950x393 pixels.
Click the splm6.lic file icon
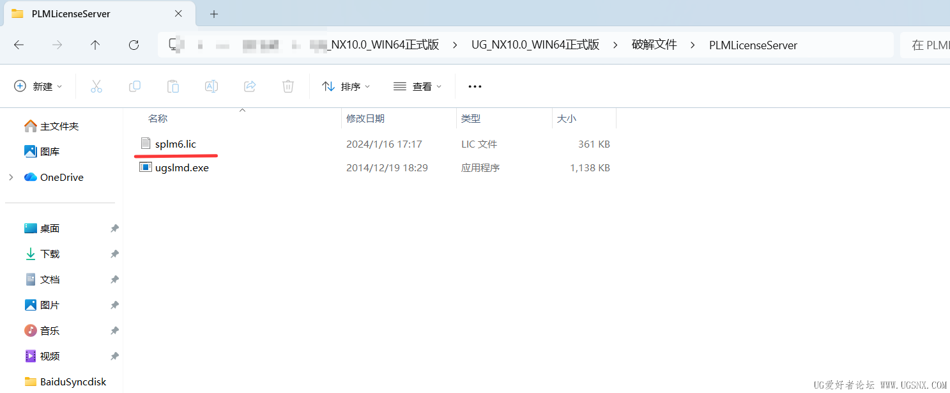pyautogui.click(x=145, y=144)
